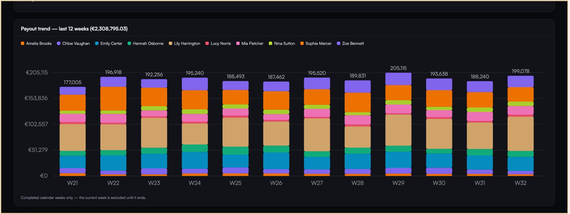Toggle the Hannah Osborne legend entry
570x214 pixels.
point(145,43)
